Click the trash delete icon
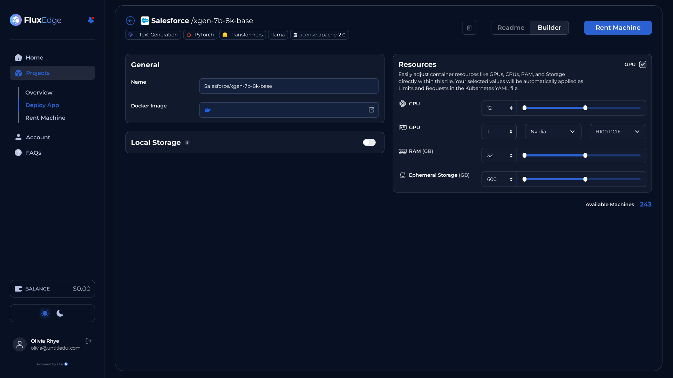The height and width of the screenshot is (378, 673). pyautogui.click(x=469, y=28)
